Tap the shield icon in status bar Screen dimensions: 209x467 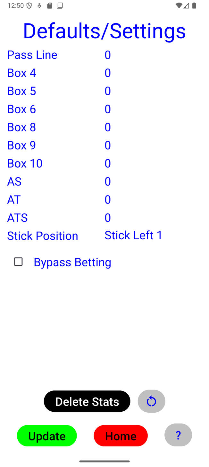coord(29,5)
